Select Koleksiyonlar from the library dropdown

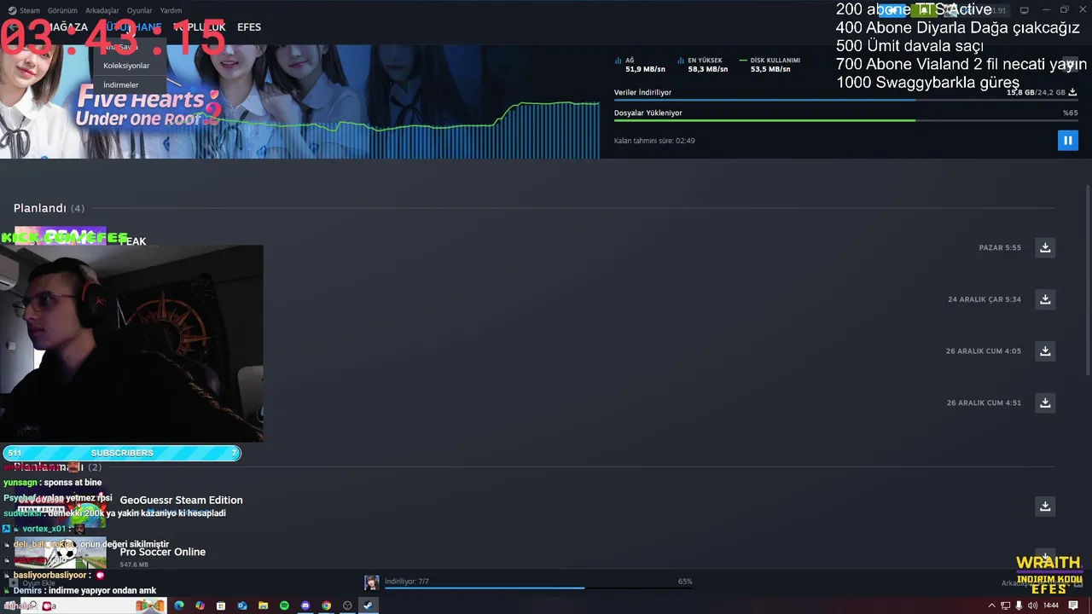126,66
